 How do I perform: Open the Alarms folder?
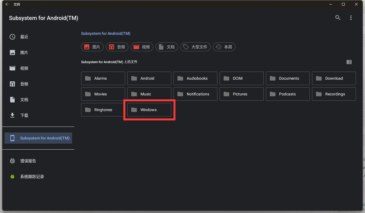(x=103, y=78)
